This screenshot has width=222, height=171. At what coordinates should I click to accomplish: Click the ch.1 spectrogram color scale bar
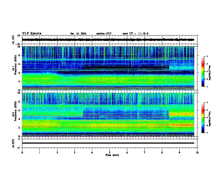[x=203, y=72]
